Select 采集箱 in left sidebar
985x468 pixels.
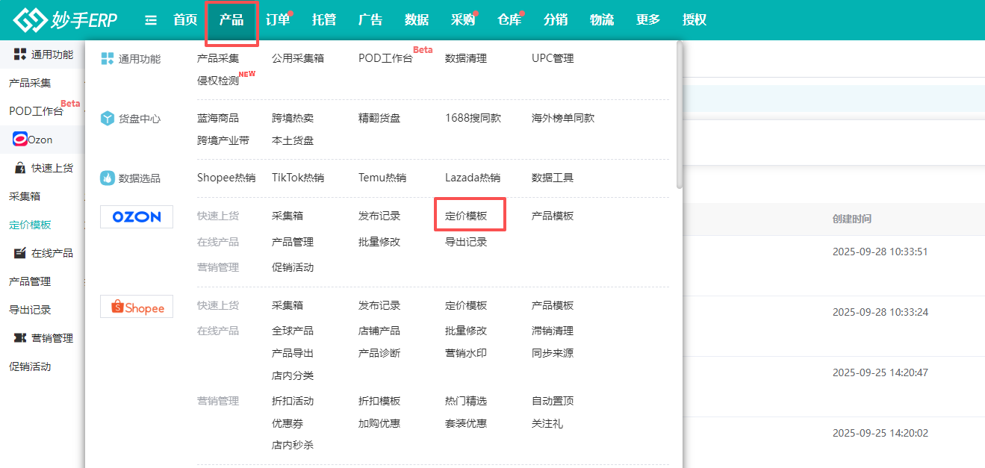pyautogui.click(x=25, y=196)
